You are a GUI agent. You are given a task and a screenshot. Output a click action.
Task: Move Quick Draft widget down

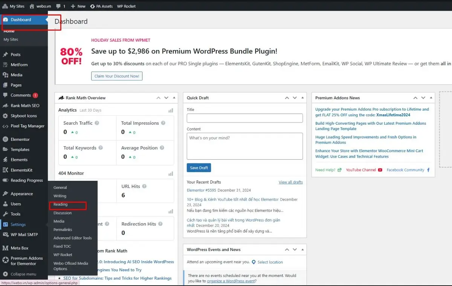295,98
